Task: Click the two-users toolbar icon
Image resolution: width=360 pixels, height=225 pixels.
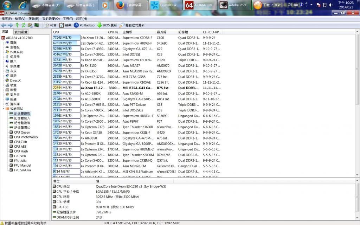Action: (30, 25)
